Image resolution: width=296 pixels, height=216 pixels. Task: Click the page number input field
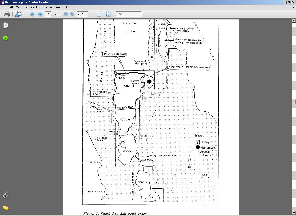pyautogui.click(x=48, y=14)
